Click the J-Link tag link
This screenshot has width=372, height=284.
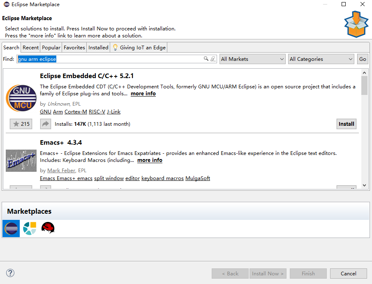(113, 112)
